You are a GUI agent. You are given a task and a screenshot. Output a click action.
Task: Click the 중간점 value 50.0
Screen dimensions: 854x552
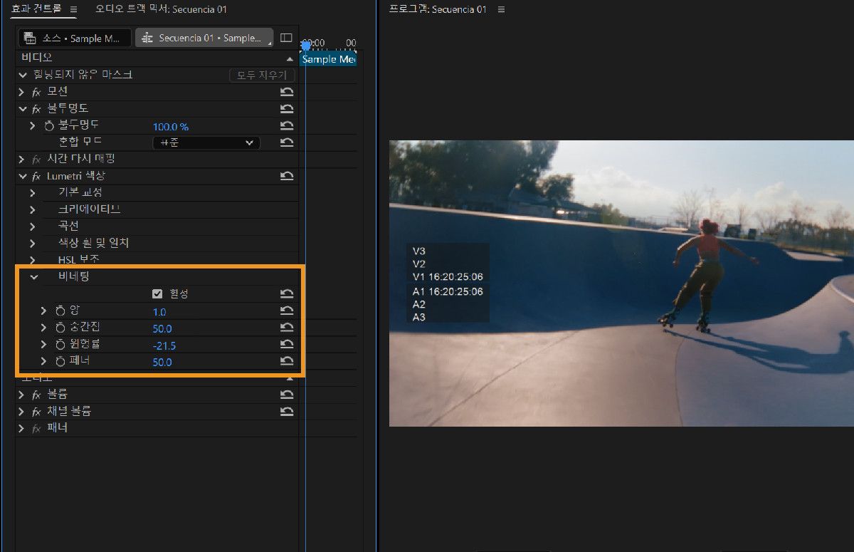[162, 328]
